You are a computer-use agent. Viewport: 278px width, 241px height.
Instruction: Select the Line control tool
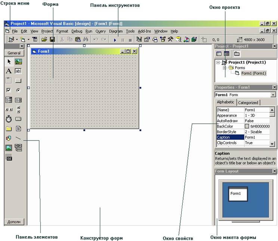tap(18, 138)
